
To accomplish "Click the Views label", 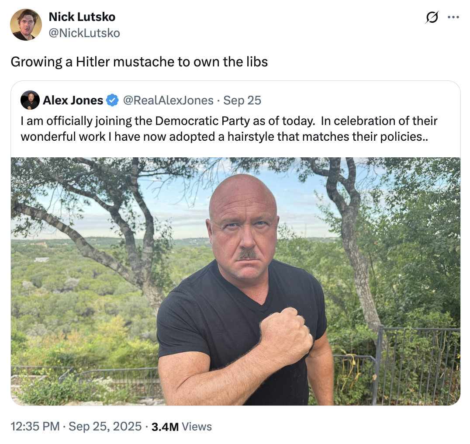I will tap(197, 427).
